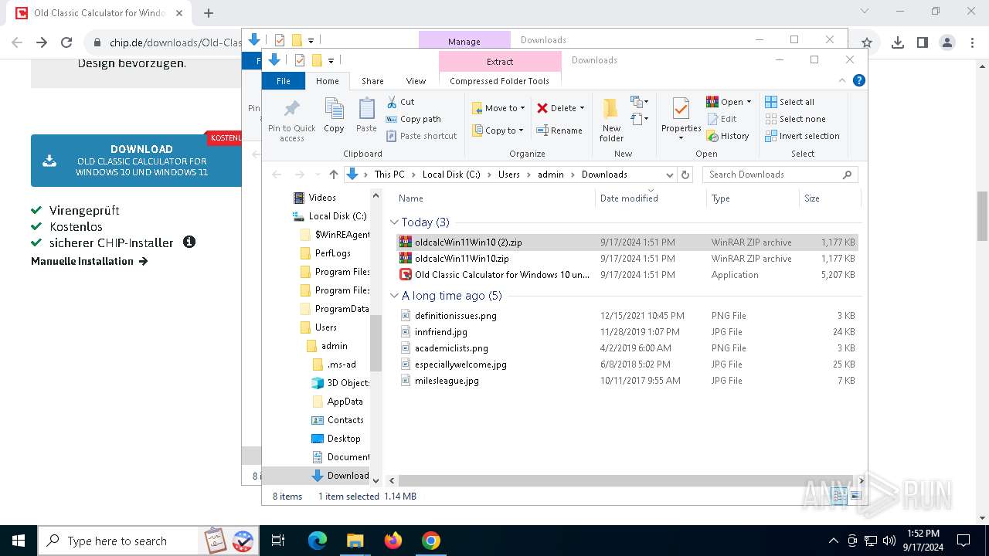The image size is (989, 556).
Task: Collapse the Today (3) group
Action: [x=394, y=222]
